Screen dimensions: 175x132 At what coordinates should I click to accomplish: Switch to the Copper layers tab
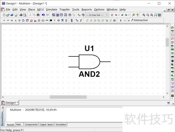click(x=47, y=124)
